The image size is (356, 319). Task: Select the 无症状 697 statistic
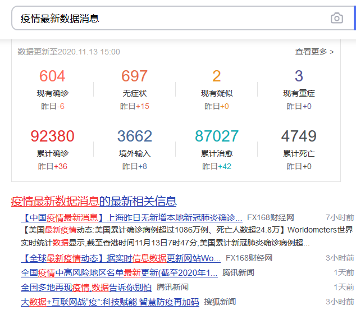(135, 76)
